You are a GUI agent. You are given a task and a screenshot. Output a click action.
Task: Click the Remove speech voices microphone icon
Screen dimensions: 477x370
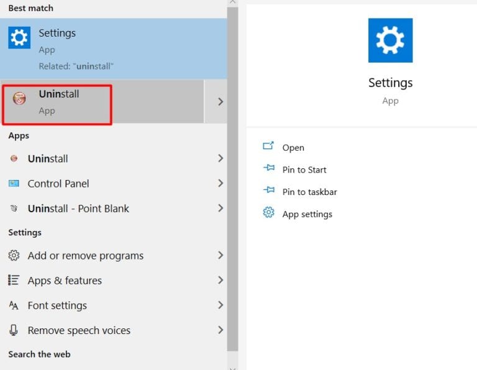14,330
